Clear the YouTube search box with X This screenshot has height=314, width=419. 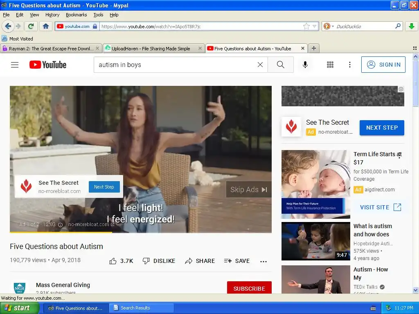pos(260,65)
